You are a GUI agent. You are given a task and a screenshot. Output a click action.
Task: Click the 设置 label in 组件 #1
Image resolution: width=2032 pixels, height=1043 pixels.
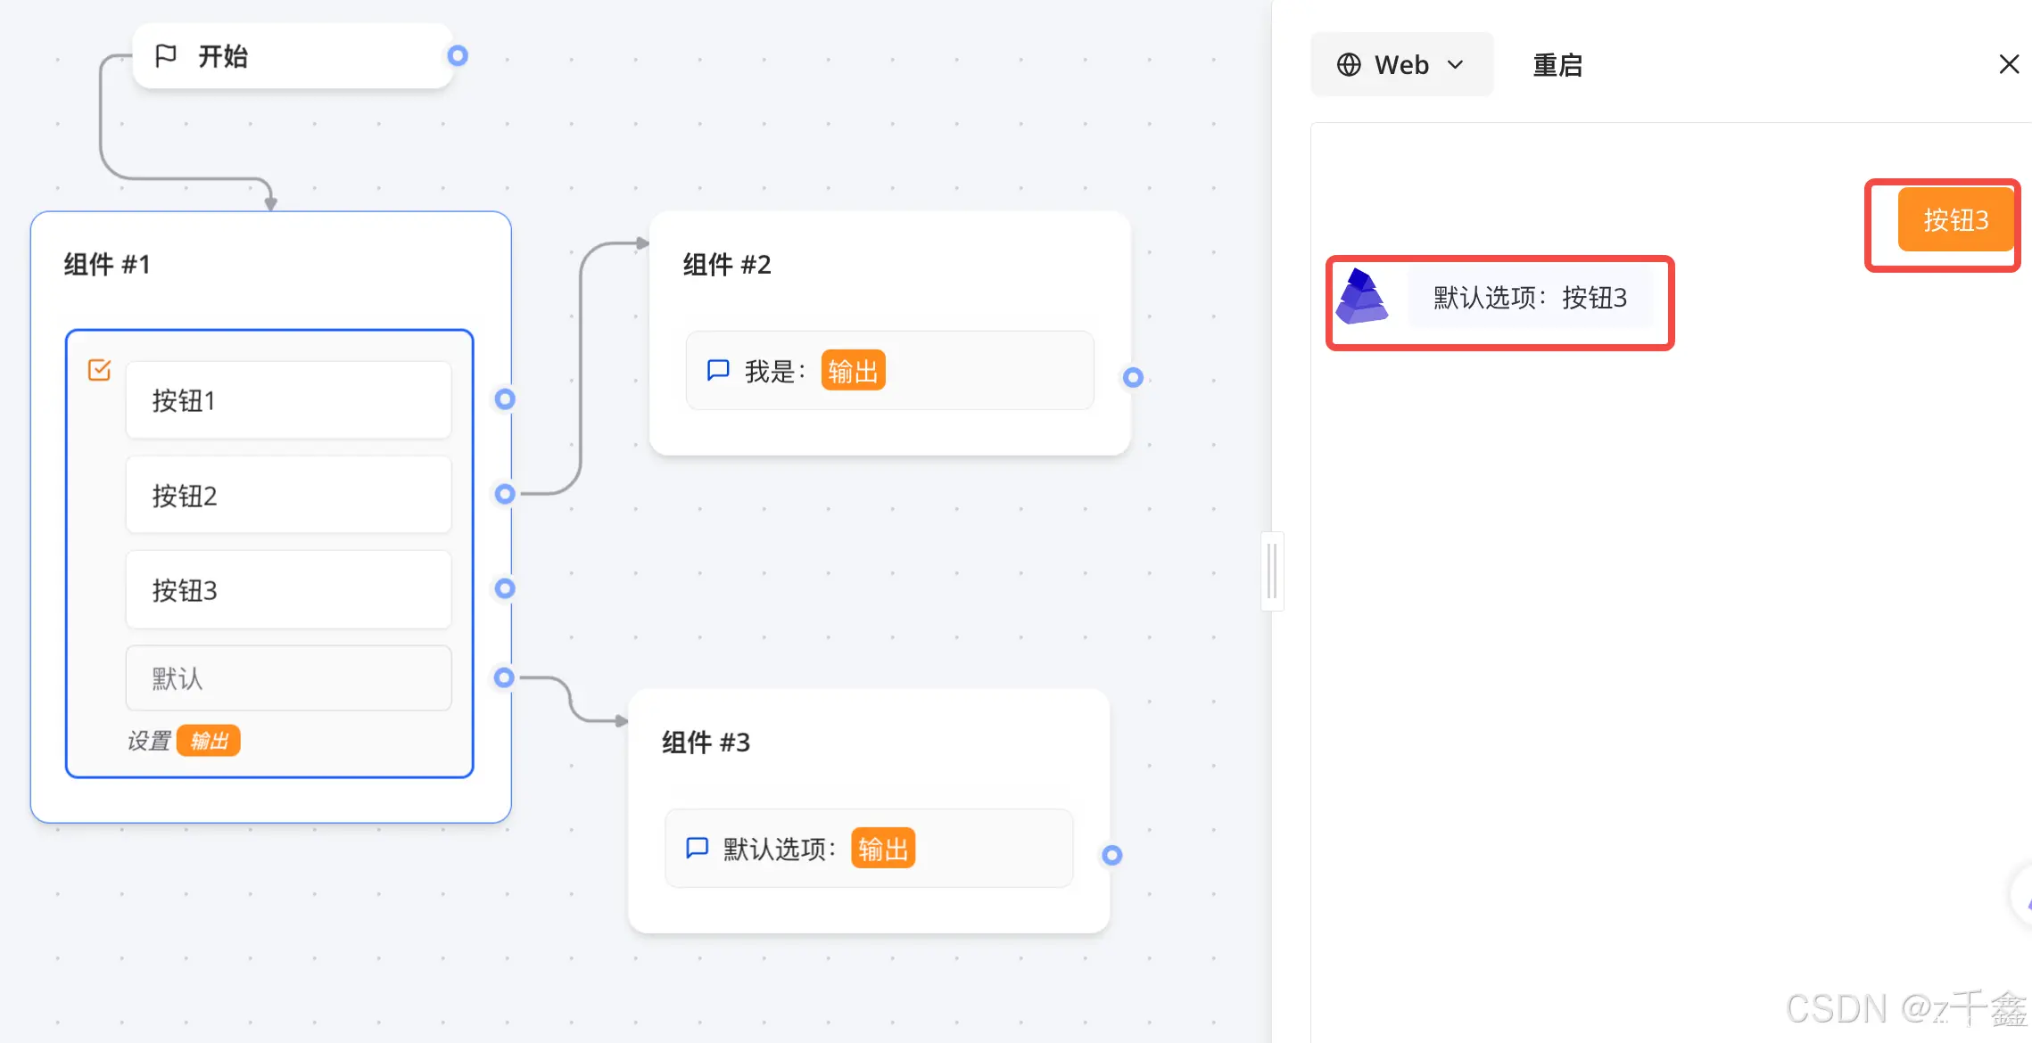(x=148, y=741)
